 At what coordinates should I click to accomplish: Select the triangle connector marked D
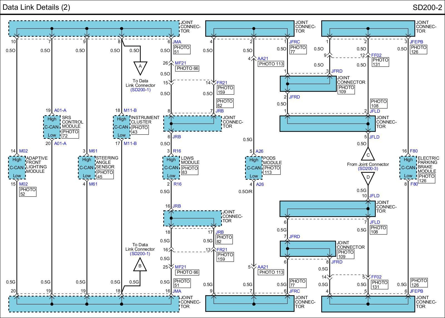pos(368,178)
